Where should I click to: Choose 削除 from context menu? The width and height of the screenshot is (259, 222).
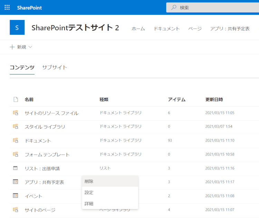[110, 181]
